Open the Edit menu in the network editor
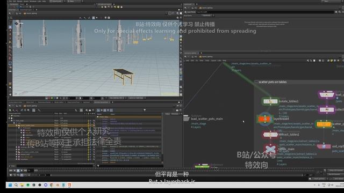 192,61
